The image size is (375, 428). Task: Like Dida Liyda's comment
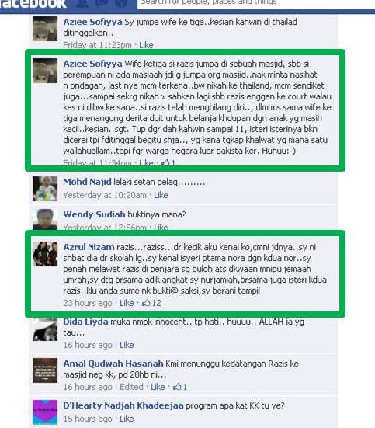click(x=127, y=345)
